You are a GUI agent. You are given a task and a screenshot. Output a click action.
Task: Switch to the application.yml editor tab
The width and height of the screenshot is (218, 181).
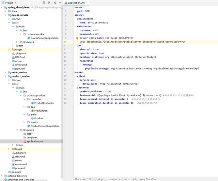[x=76, y=3]
